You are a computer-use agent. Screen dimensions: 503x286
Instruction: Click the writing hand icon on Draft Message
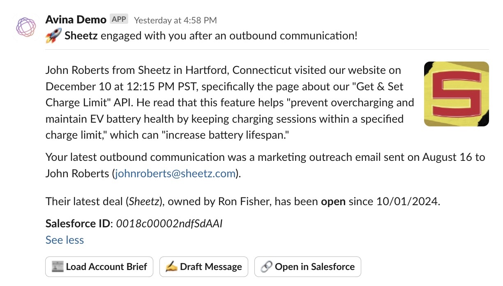pyautogui.click(x=171, y=267)
